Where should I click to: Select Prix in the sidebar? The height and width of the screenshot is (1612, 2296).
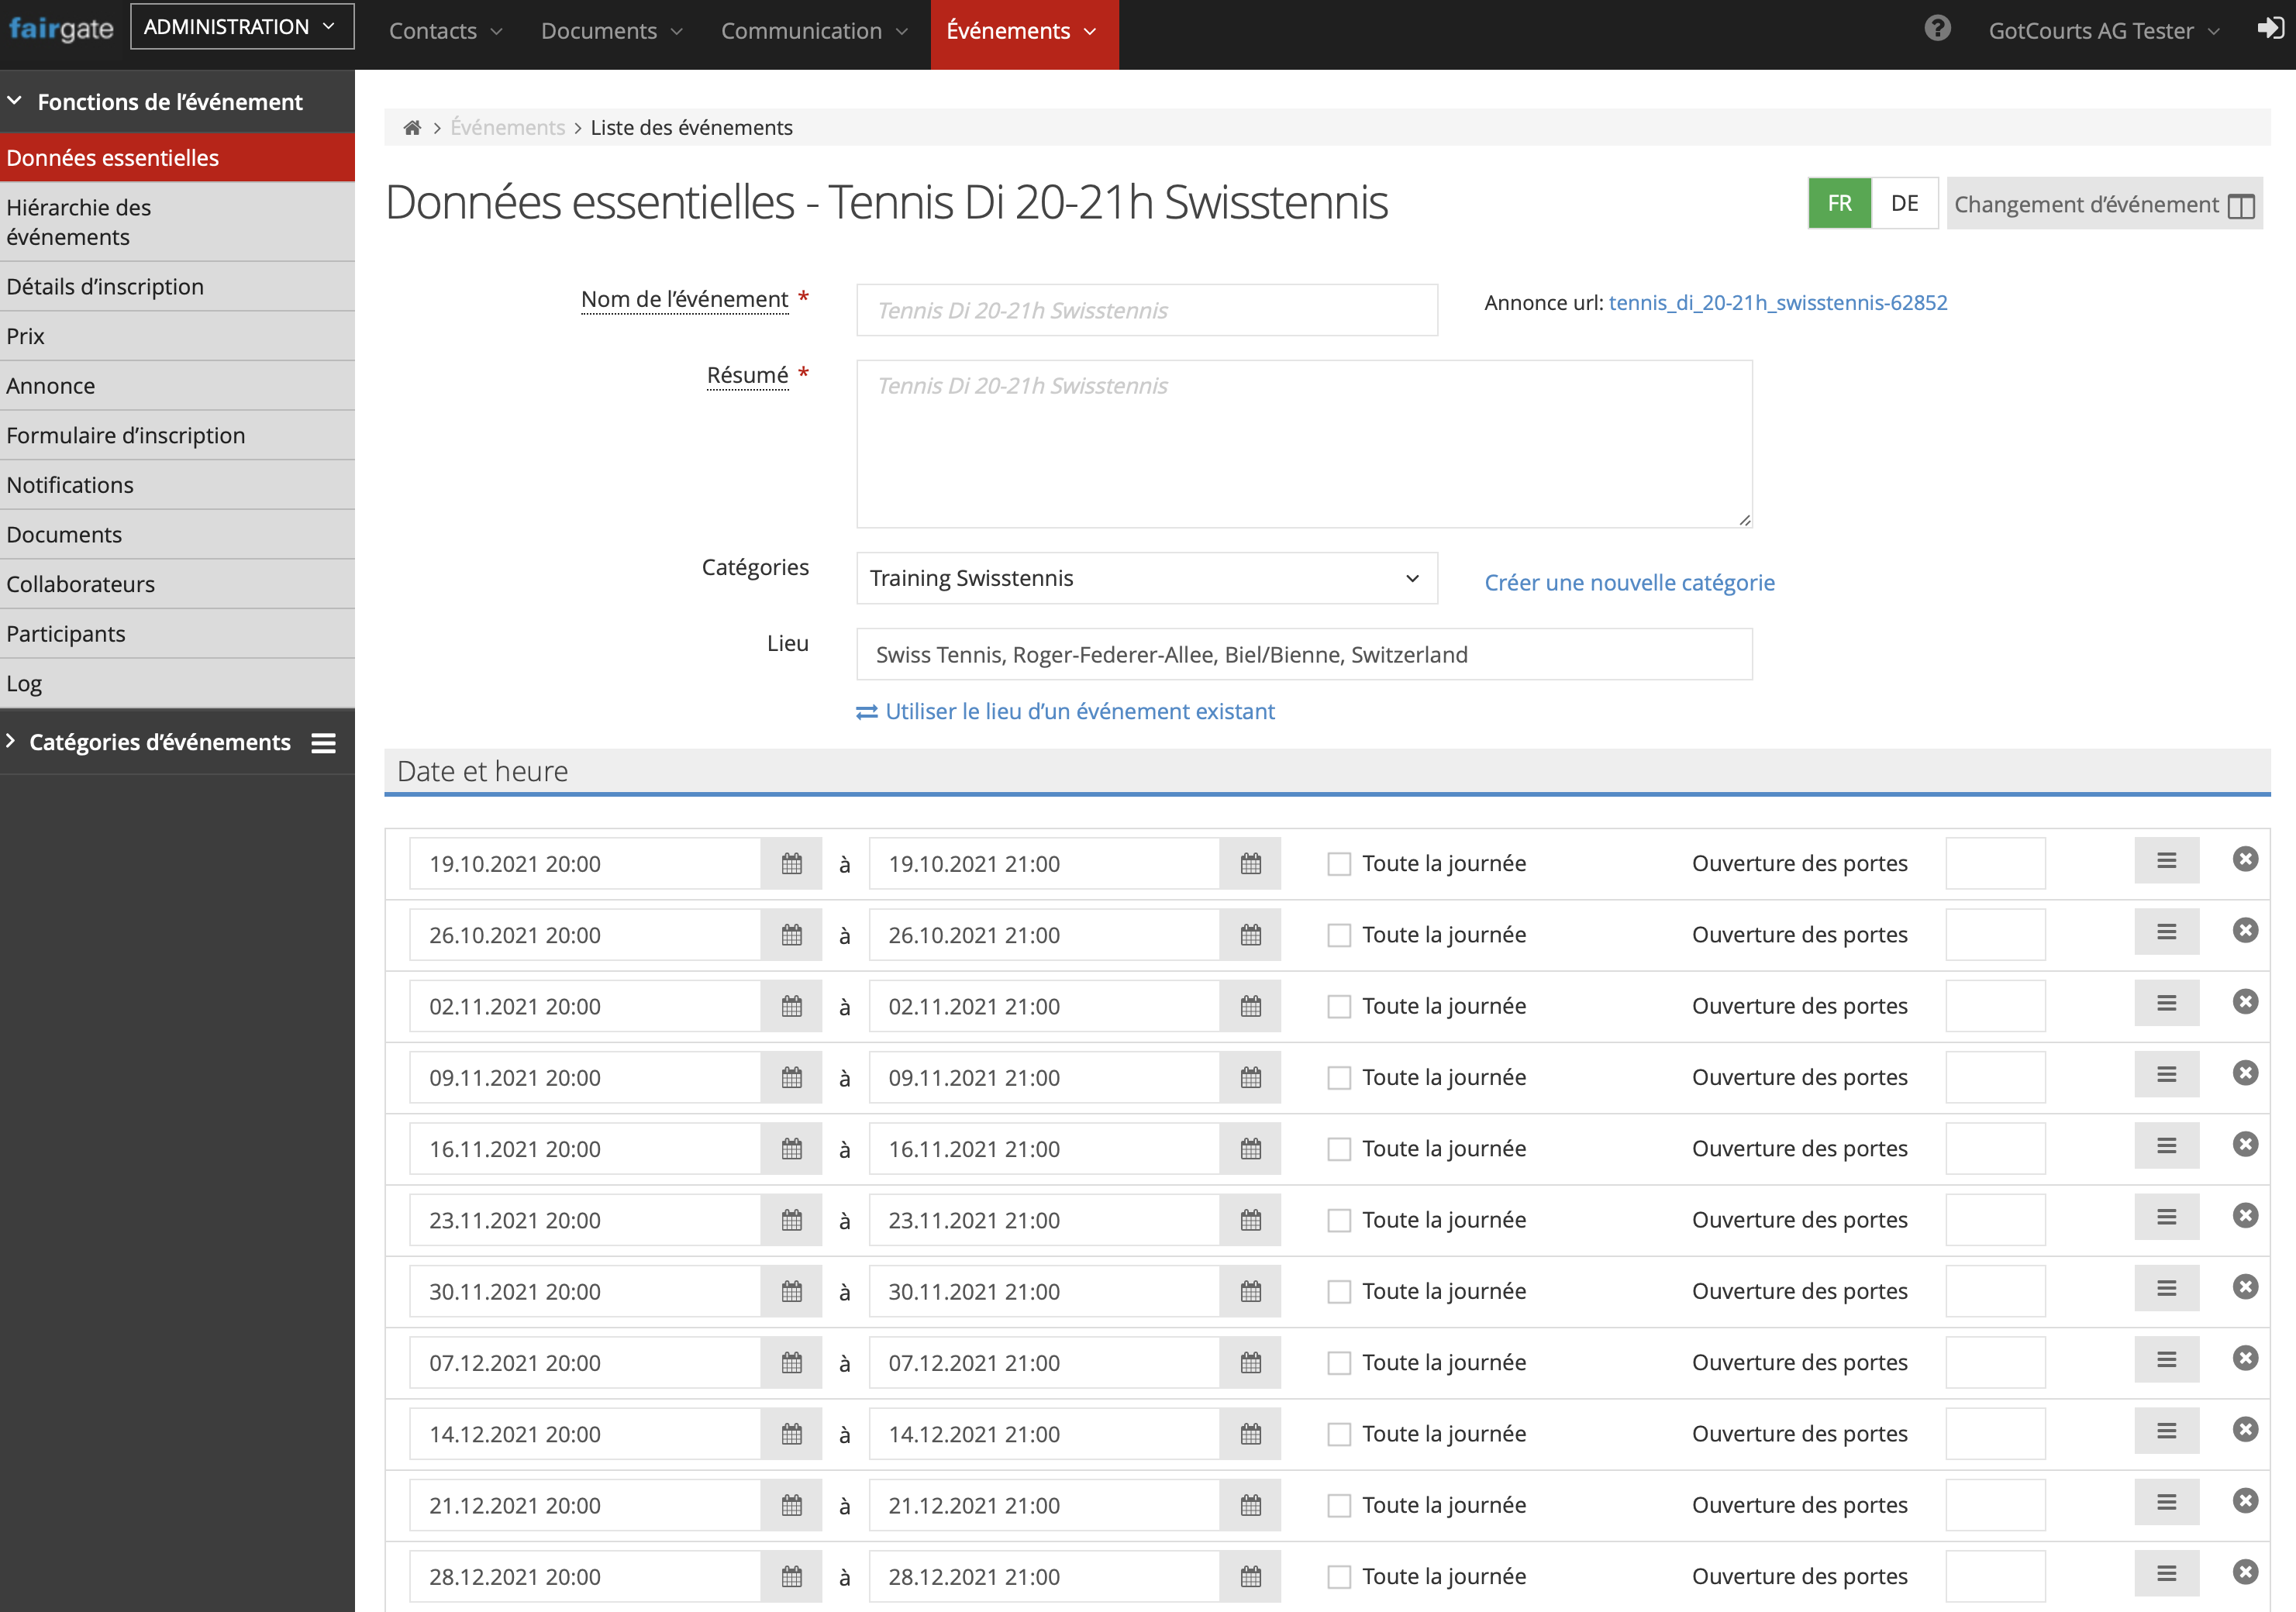click(177, 336)
